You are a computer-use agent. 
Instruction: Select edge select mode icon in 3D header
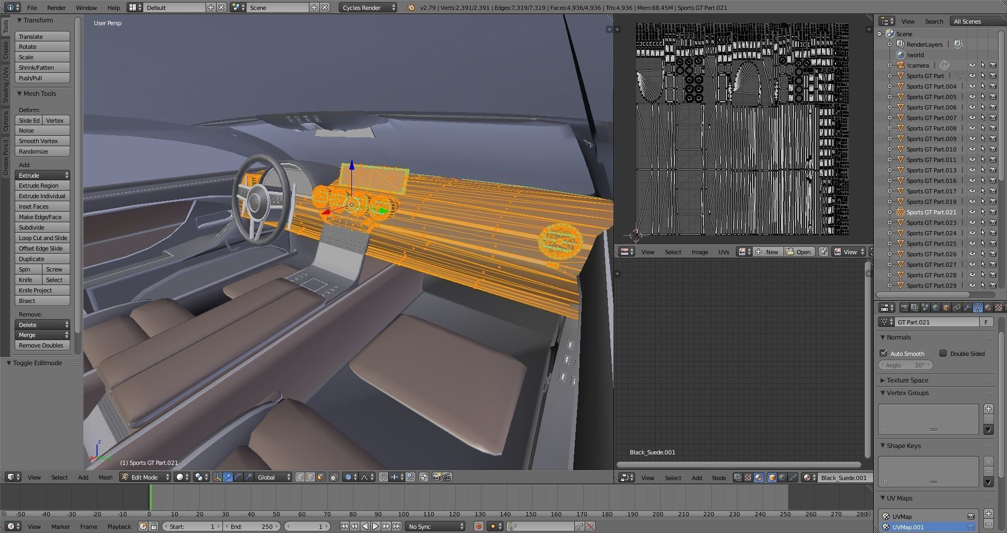pos(310,477)
